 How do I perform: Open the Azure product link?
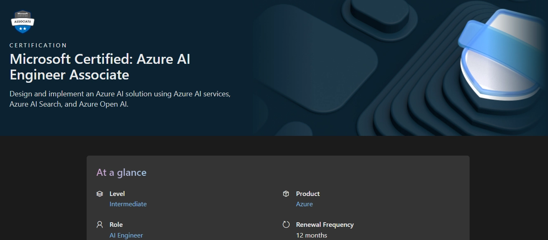pos(305,204)
